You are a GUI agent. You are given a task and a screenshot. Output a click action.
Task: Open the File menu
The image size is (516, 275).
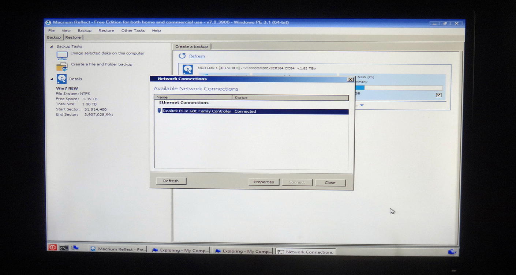click(51, 31)
